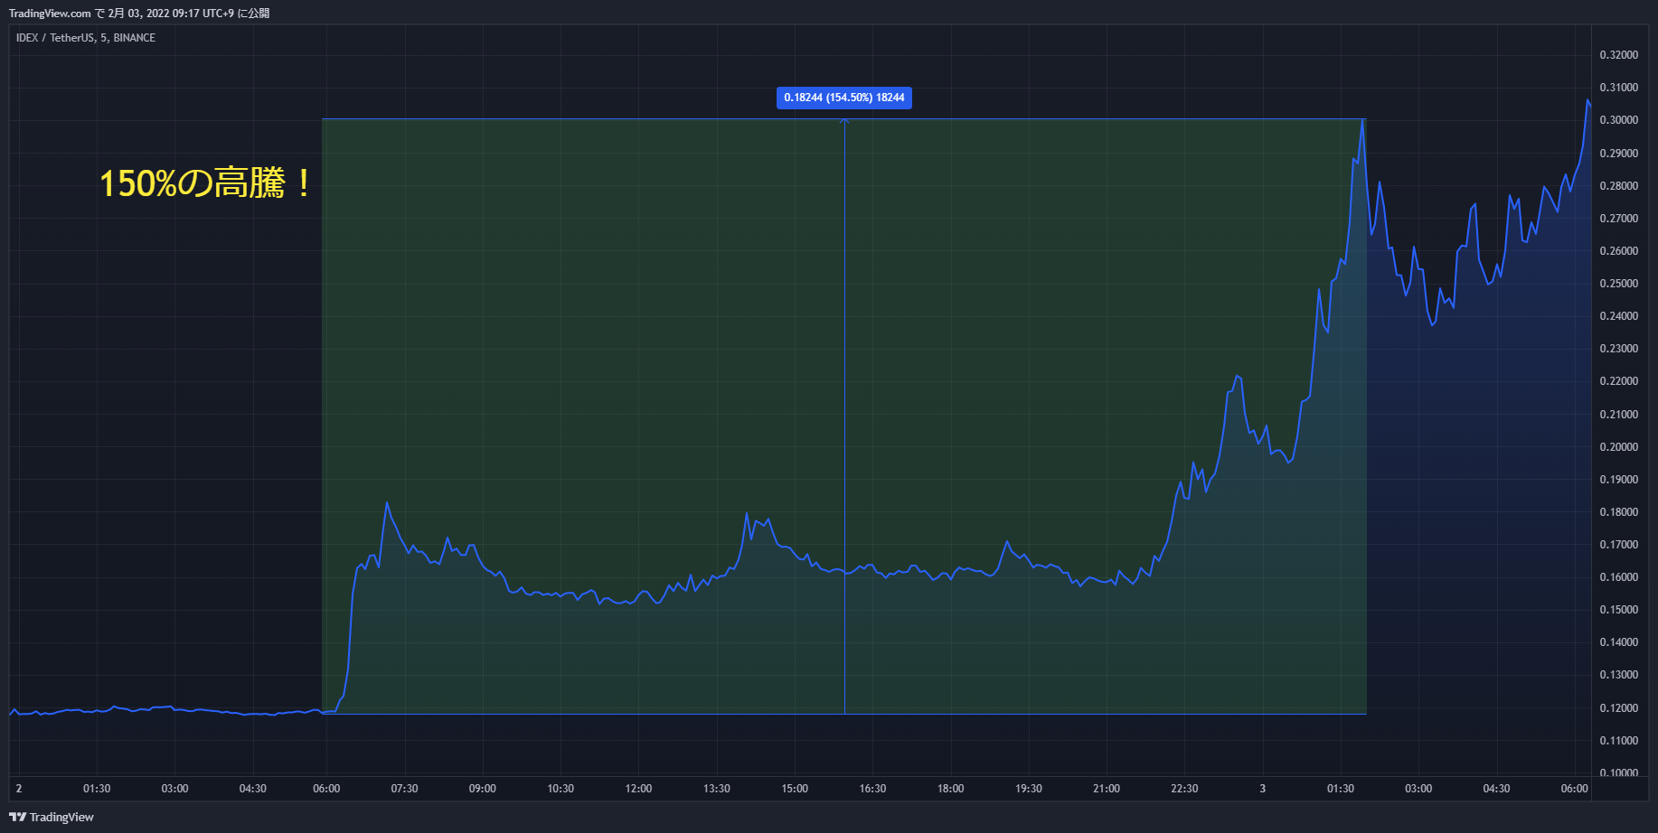The width and height of the screenshot is (1658, 833).
Task: Click the 0.31000 price axis label
Action: (1619, 88)
